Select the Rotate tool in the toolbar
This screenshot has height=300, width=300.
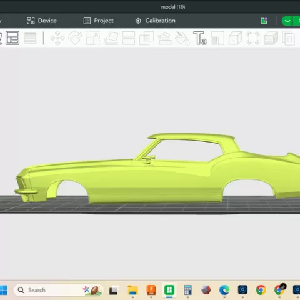(75, 38)
